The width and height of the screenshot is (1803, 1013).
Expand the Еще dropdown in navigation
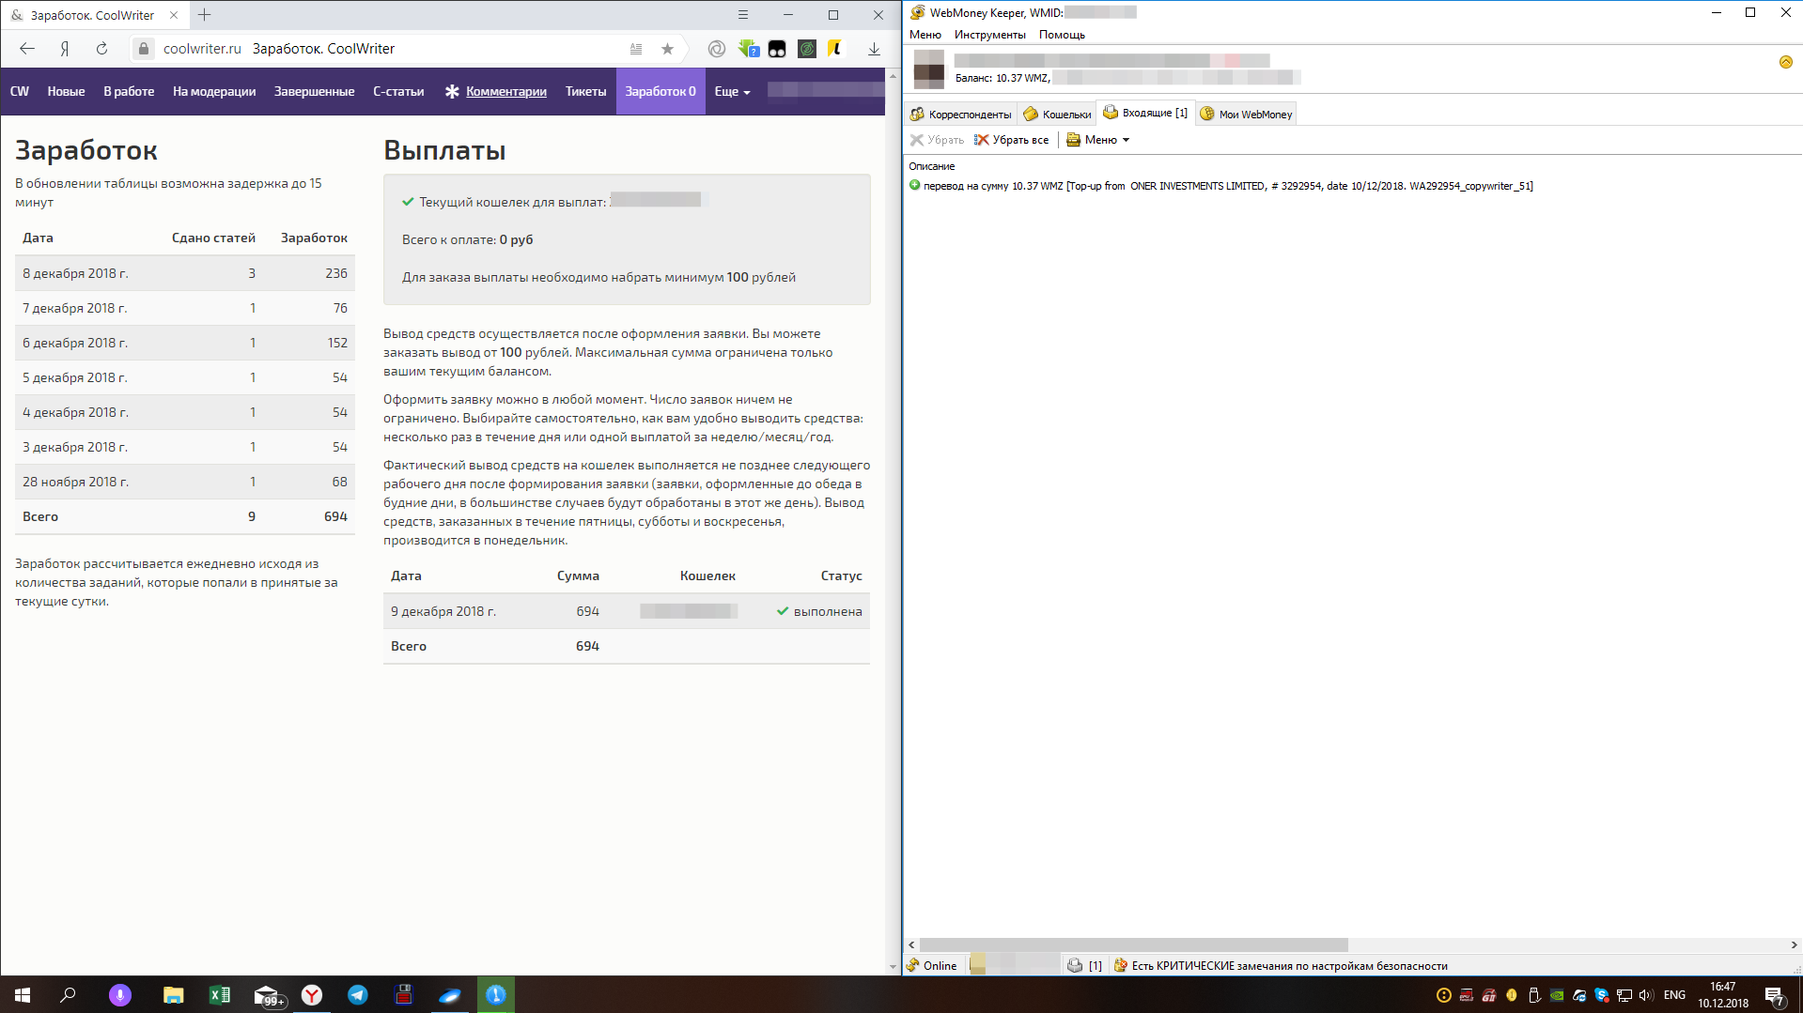(x=732, y=92)
